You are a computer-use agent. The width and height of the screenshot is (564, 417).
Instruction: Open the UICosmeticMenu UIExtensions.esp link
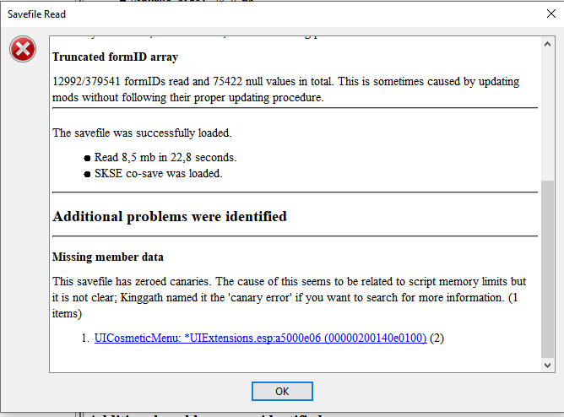point(260,338)
